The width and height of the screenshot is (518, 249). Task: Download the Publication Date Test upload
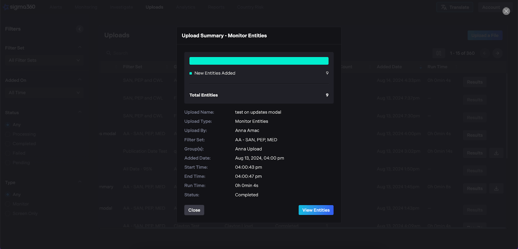coord(496,153)
